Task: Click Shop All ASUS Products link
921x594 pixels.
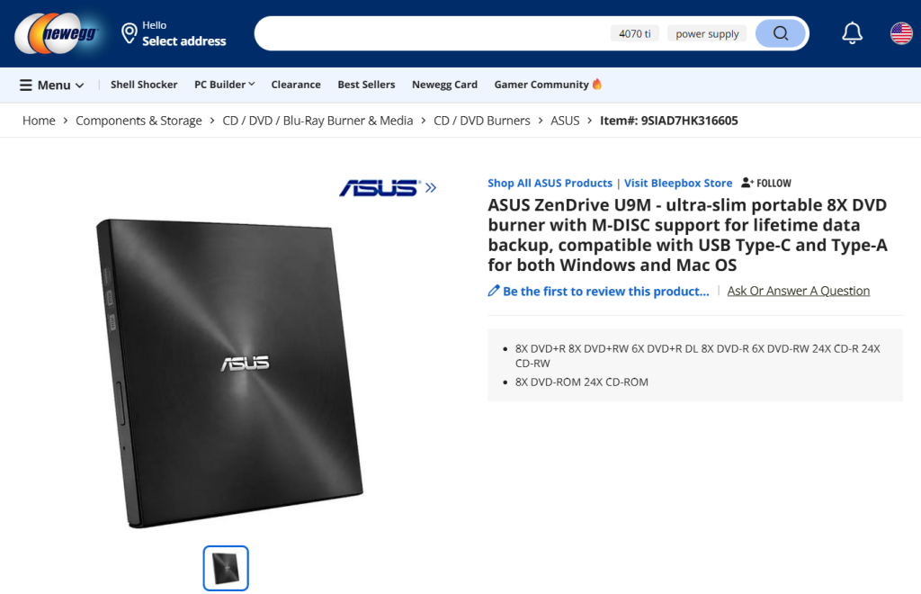Action: tap(550, 184)
